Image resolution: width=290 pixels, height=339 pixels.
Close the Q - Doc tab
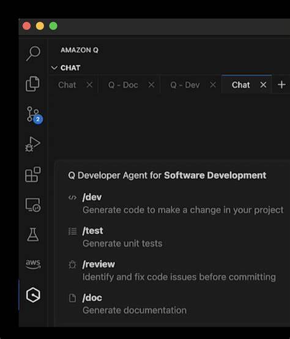tap(151, 85)
